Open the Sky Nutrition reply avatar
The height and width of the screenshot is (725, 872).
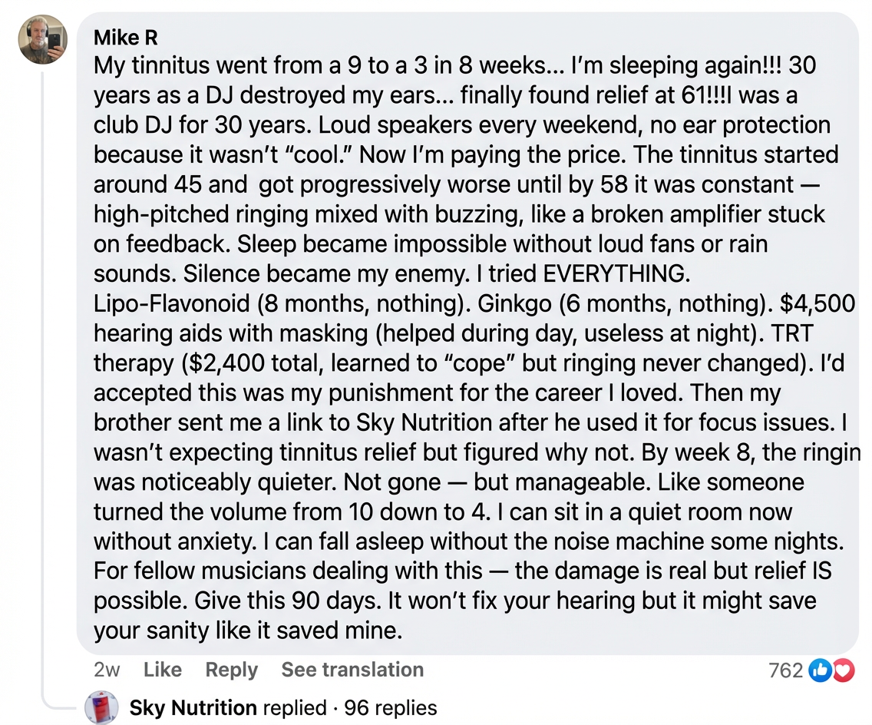[101, 707]
